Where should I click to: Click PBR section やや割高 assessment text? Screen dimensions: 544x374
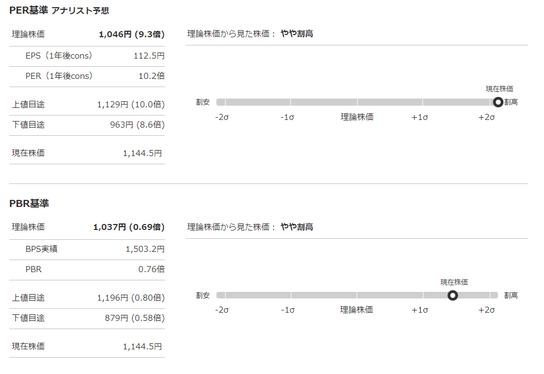[296, 227]
